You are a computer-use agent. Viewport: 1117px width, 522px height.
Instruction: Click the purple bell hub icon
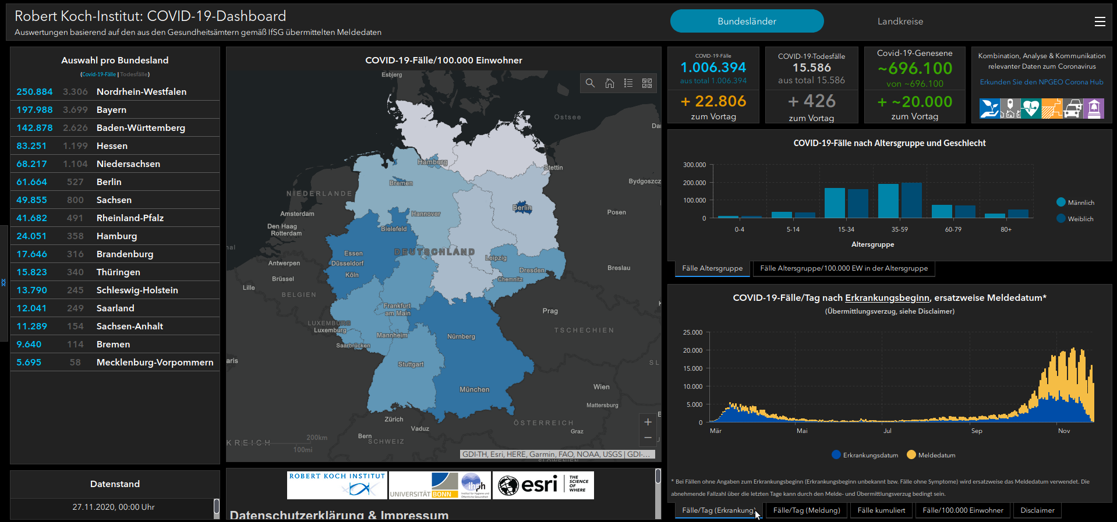click(1094, 108)
